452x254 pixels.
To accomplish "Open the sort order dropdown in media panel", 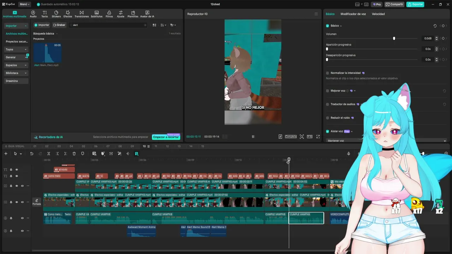I will (x=163, y=25).
